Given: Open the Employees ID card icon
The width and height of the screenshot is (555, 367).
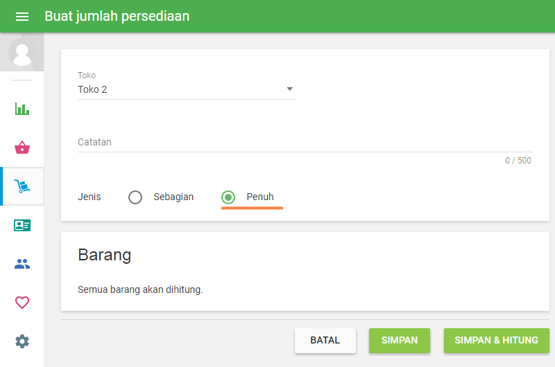Looking at the screenshot, I should pos(22,225).
